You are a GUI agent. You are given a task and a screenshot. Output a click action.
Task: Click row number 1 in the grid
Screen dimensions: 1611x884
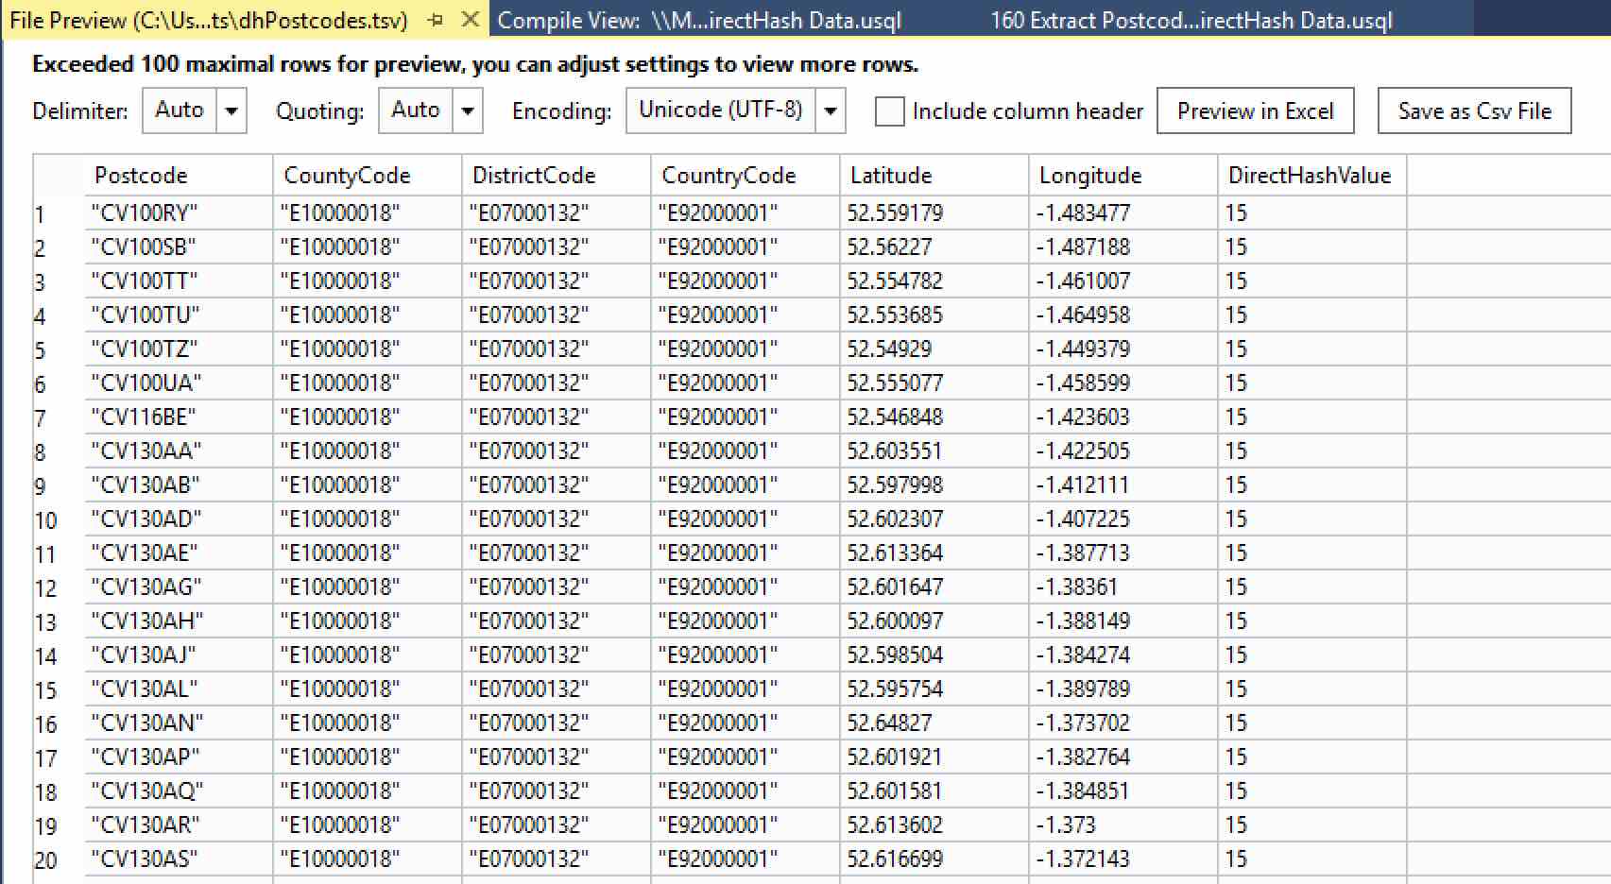(x=40, y=215)
